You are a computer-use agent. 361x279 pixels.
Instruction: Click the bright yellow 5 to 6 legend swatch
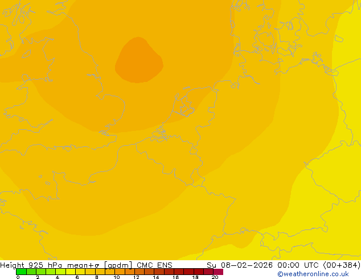point(71,272)
